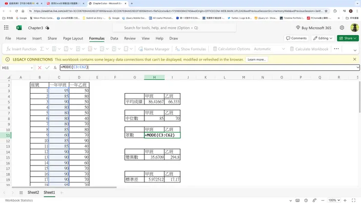361x203 pixels.
Task: Open the zoom percentage dropdown in the status bar
Action: point(334,200)
